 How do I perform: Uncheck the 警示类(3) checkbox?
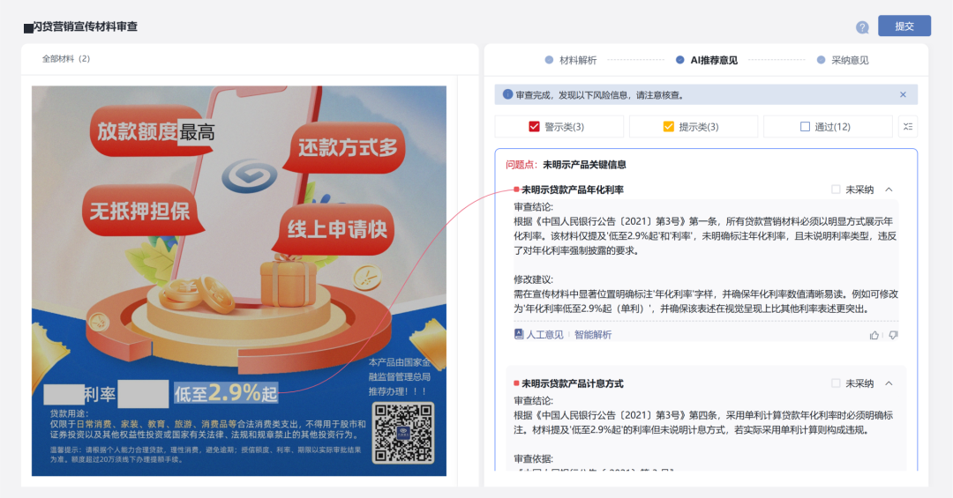coord(534,126)
